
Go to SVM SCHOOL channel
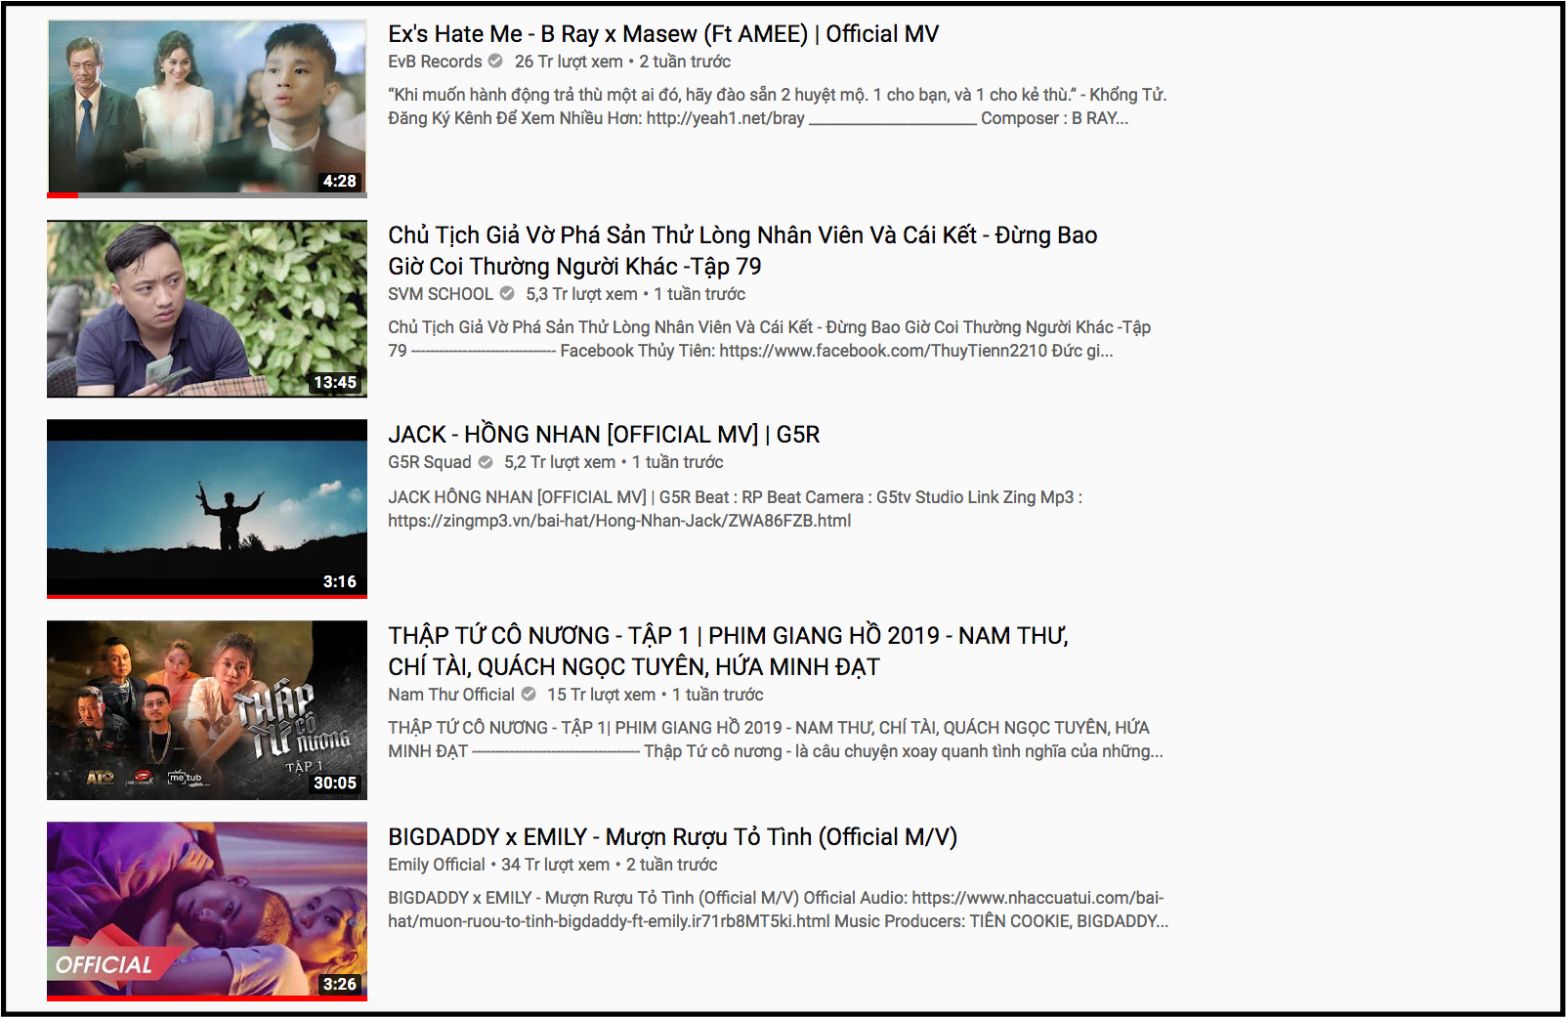[441, 294]
